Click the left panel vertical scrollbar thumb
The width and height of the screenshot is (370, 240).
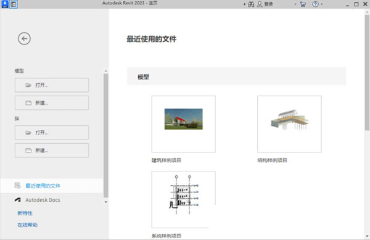click(x=105, y=136)
